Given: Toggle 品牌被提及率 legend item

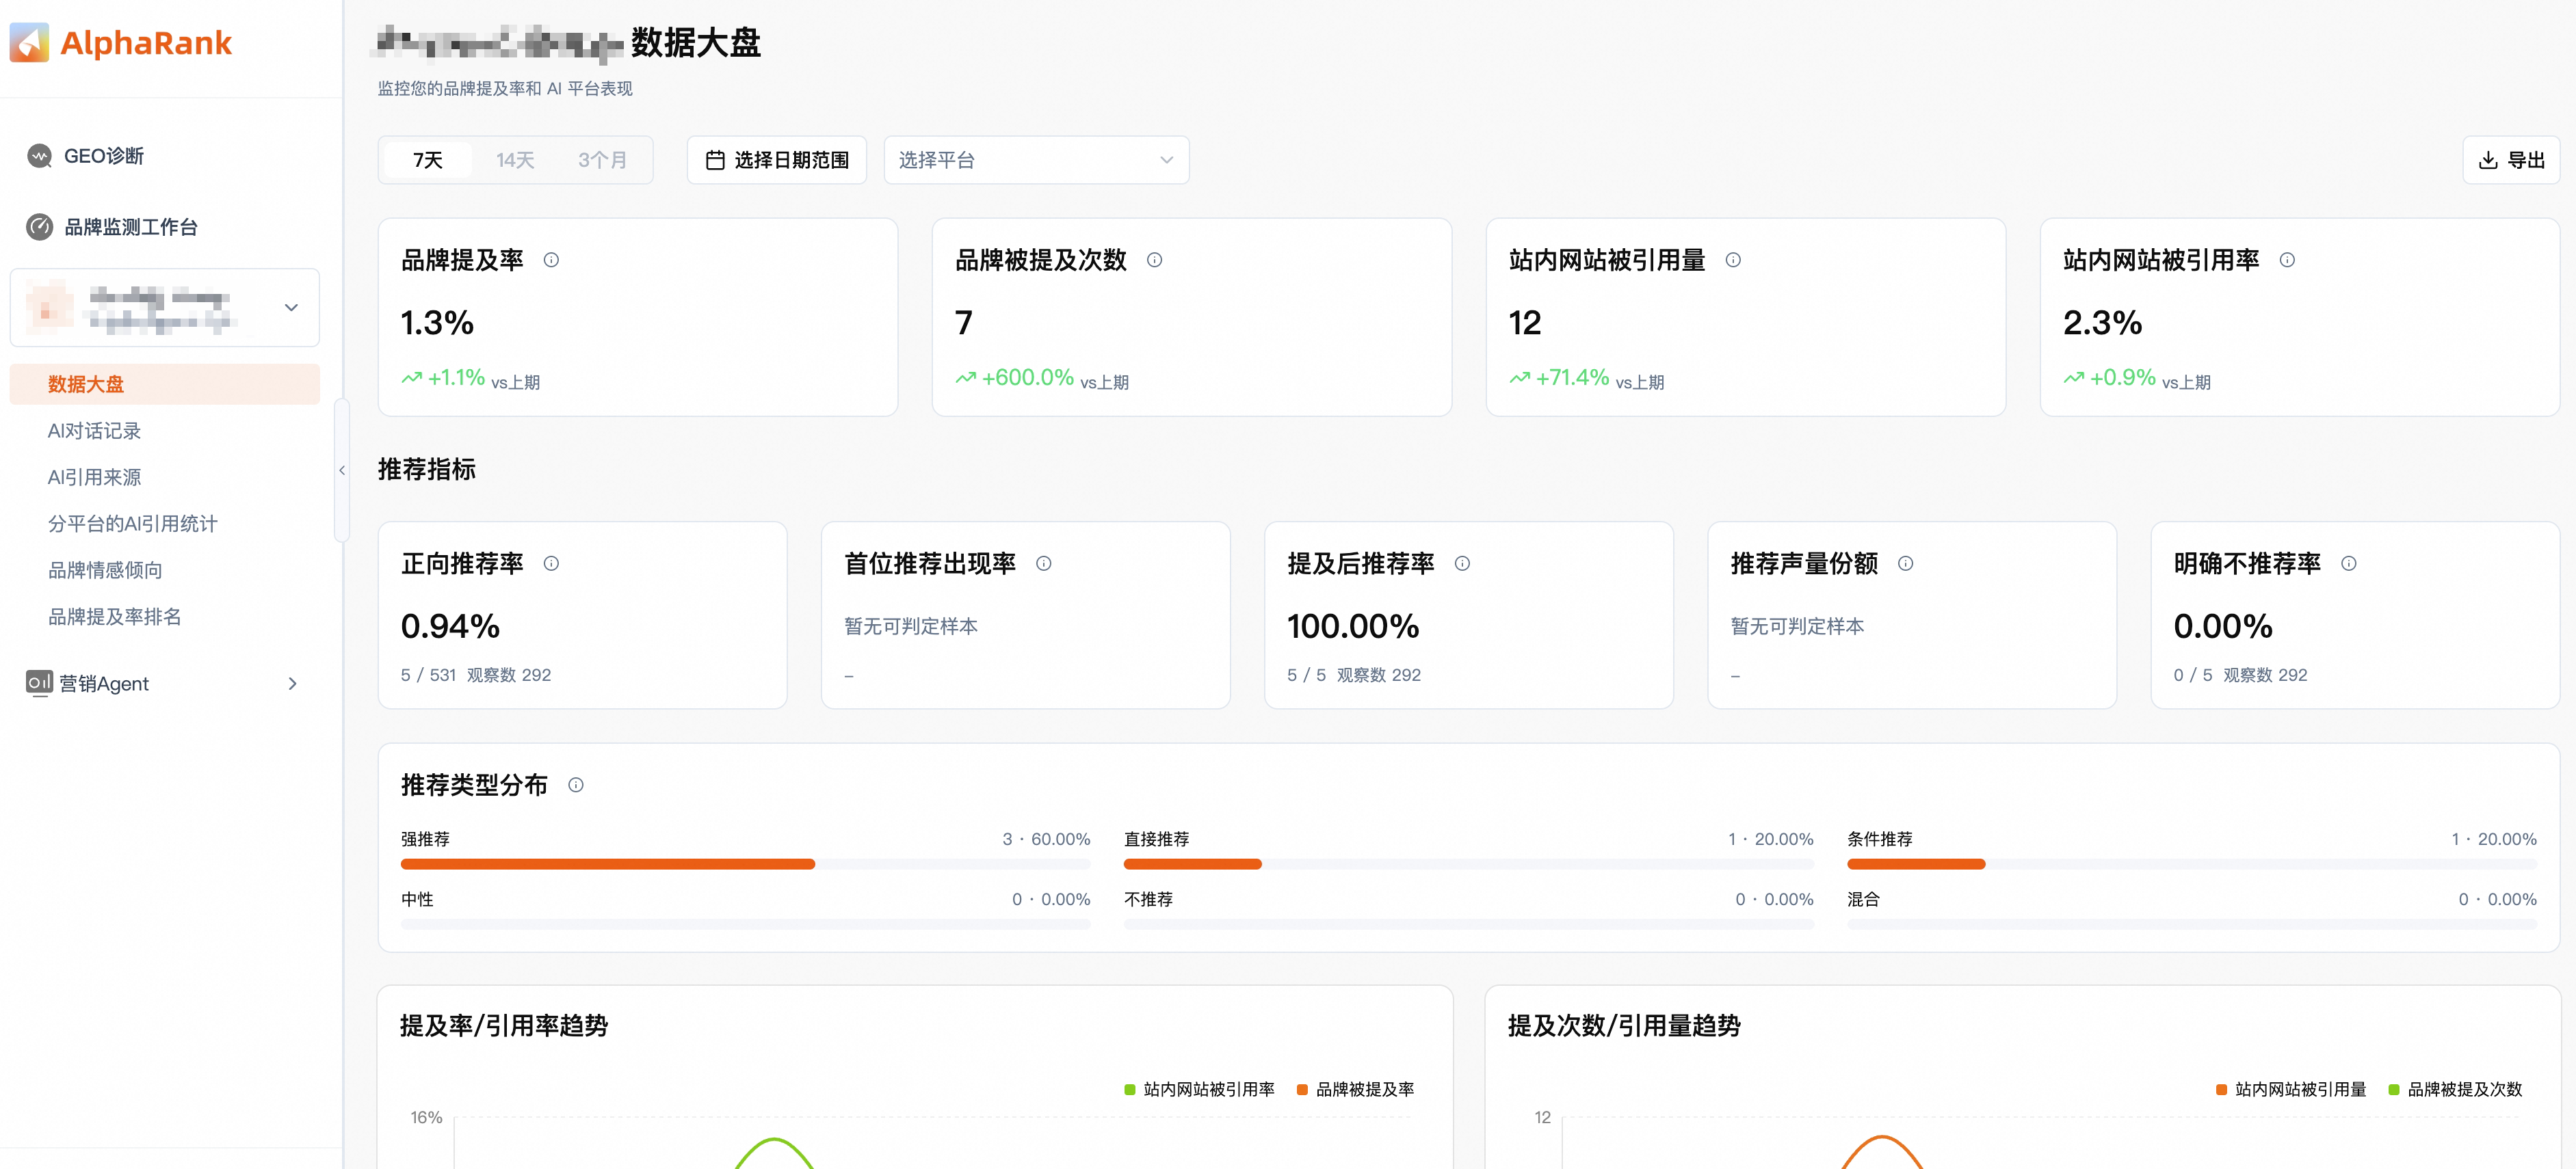Looking at the screenshot, I should coord(1355,1089).
